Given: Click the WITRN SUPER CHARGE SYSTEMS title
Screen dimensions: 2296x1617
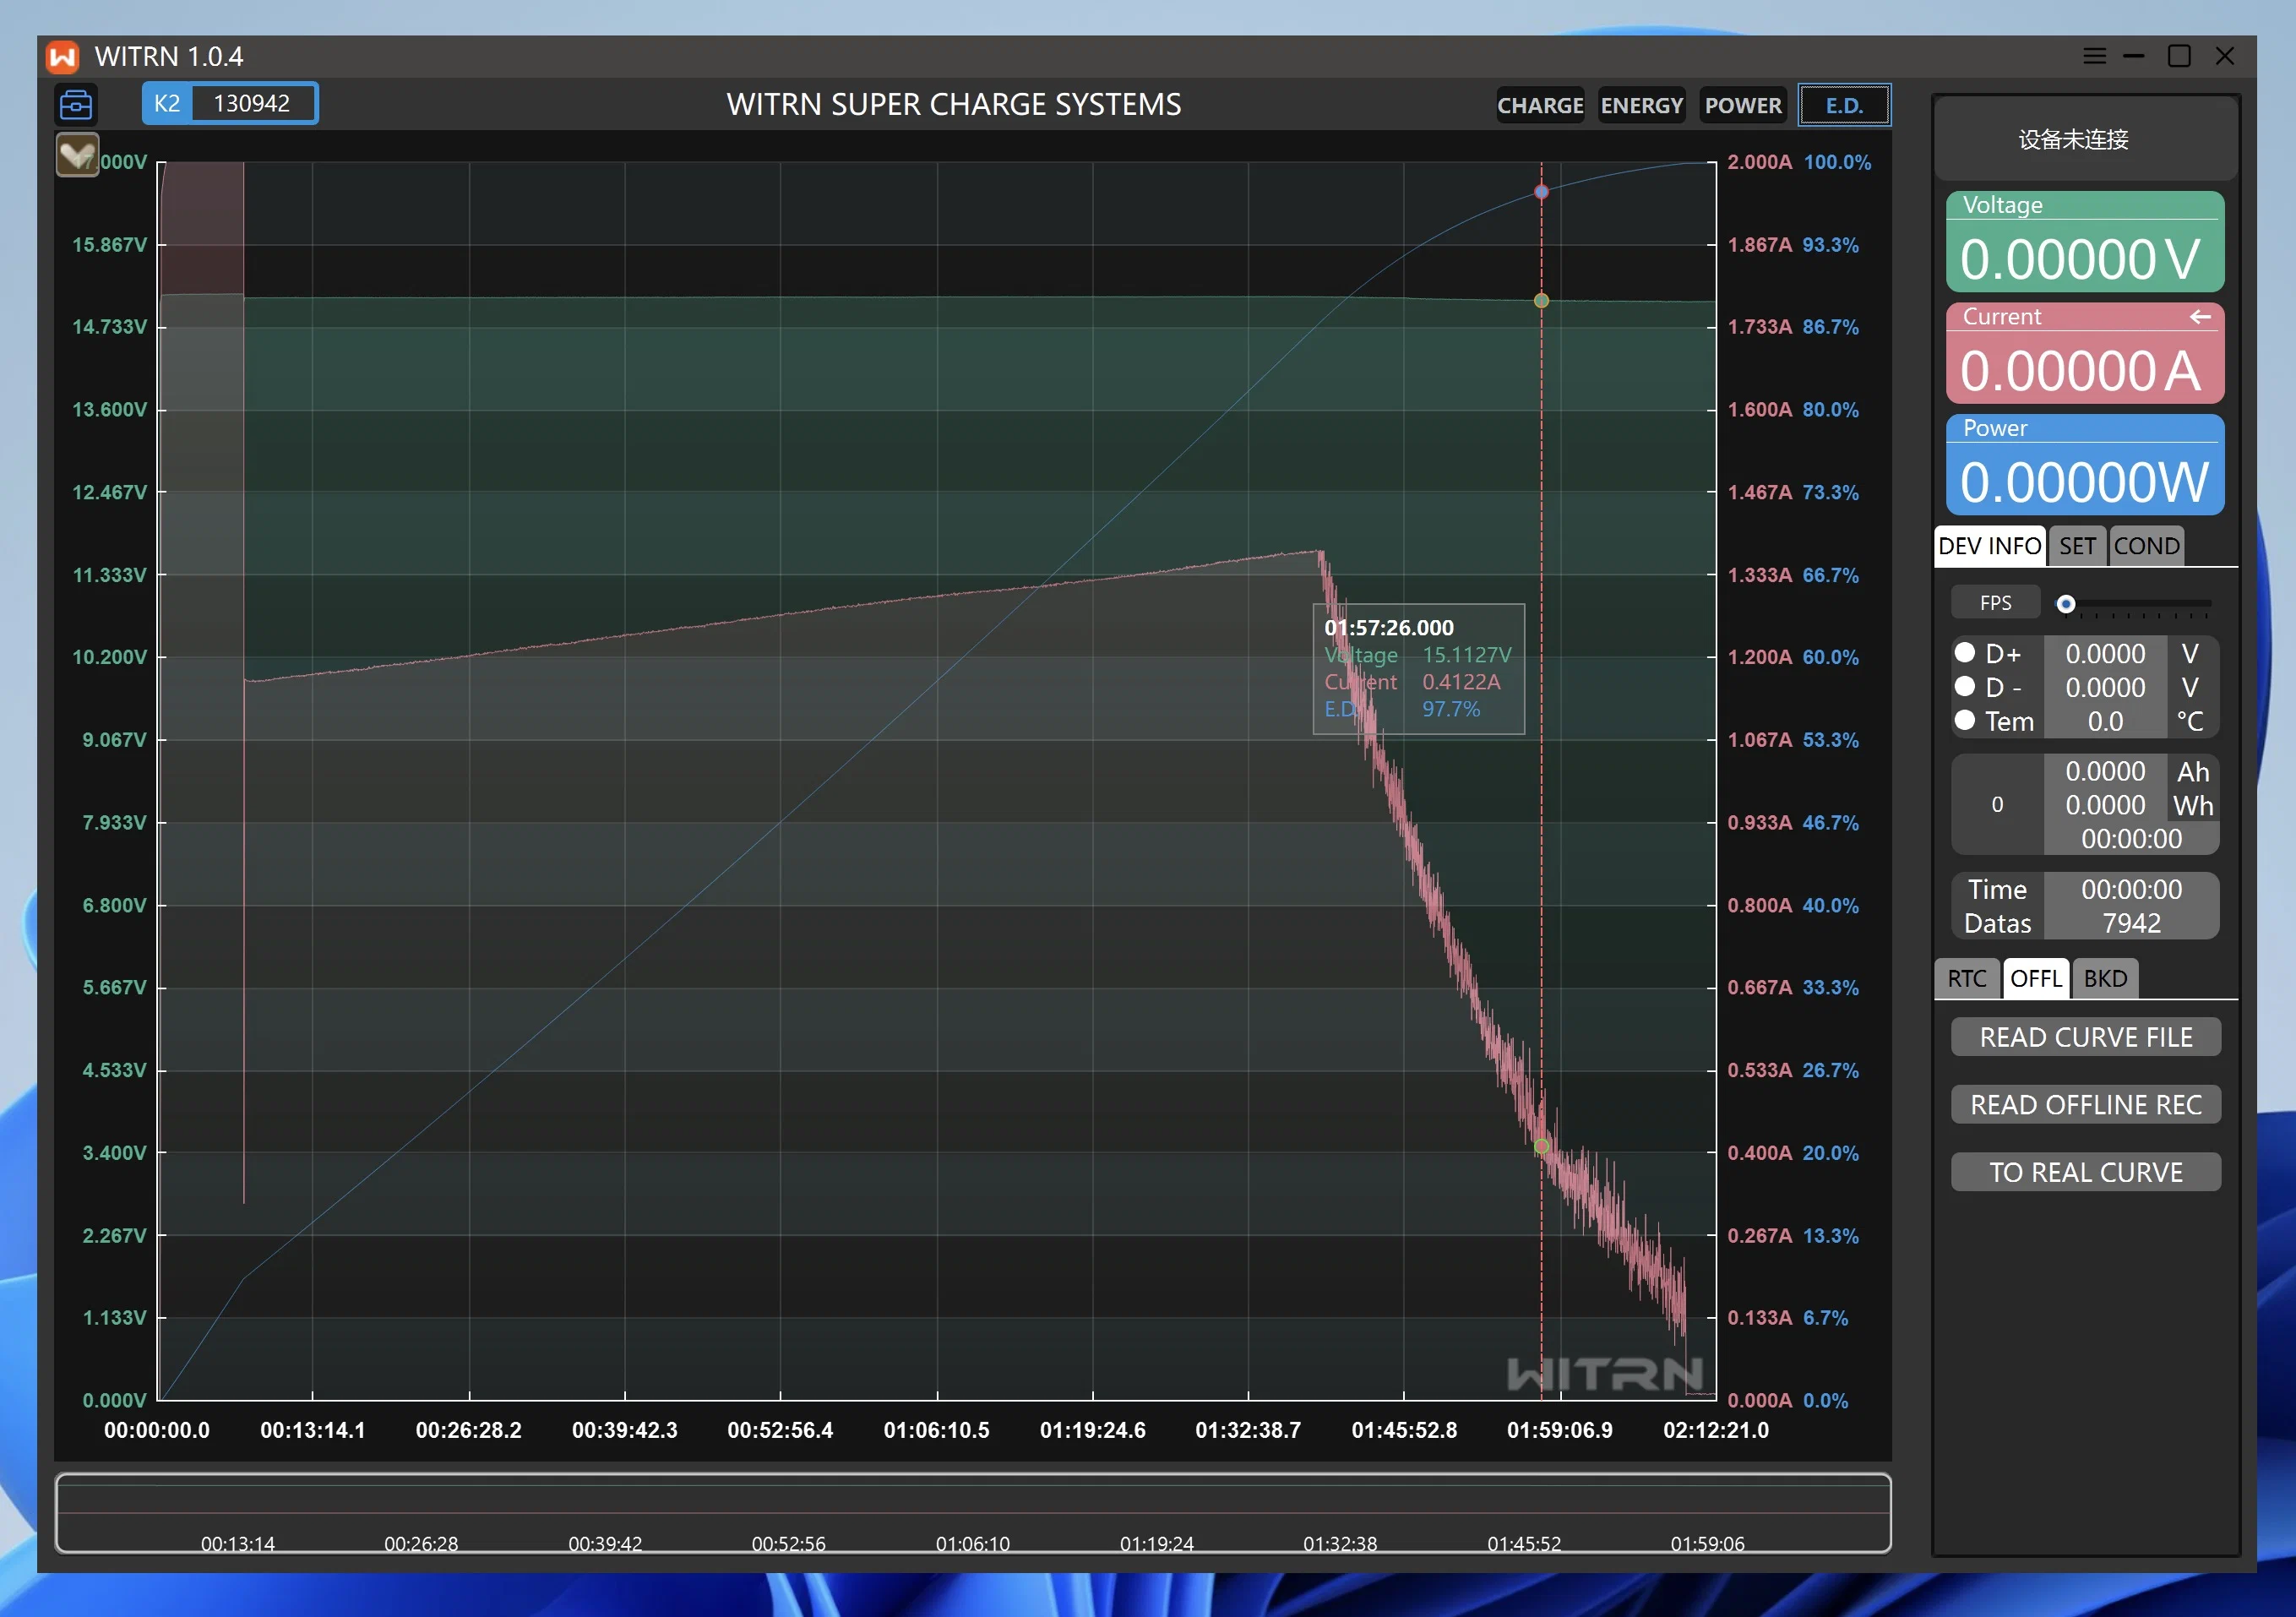Looking at the screenshot, I should click(954, 105).
